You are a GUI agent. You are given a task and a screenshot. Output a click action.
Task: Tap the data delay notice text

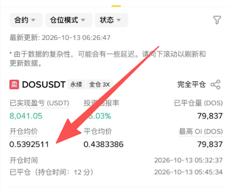click(108, 59)
